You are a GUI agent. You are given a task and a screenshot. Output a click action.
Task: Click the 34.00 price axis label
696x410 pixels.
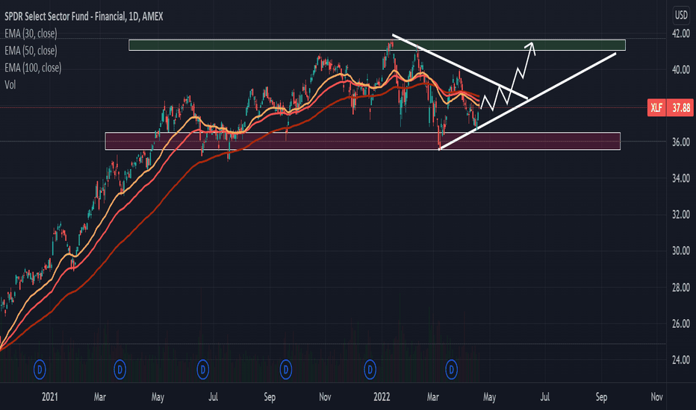(x=681, y=178)
